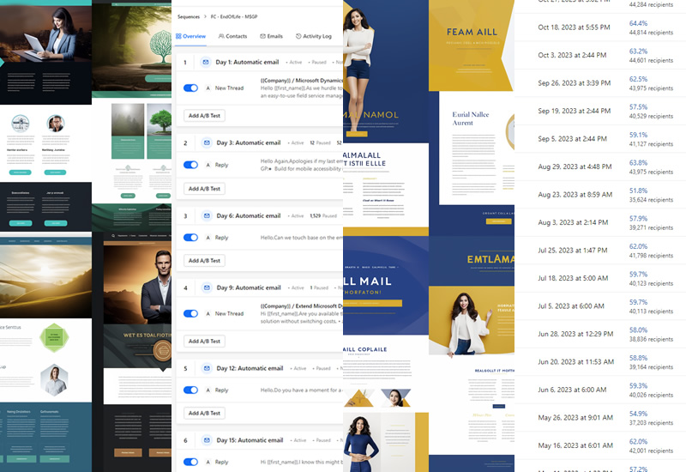Disable the Day 1 New Thread toggle
686x472 pixels.
[x=190, y=88]
